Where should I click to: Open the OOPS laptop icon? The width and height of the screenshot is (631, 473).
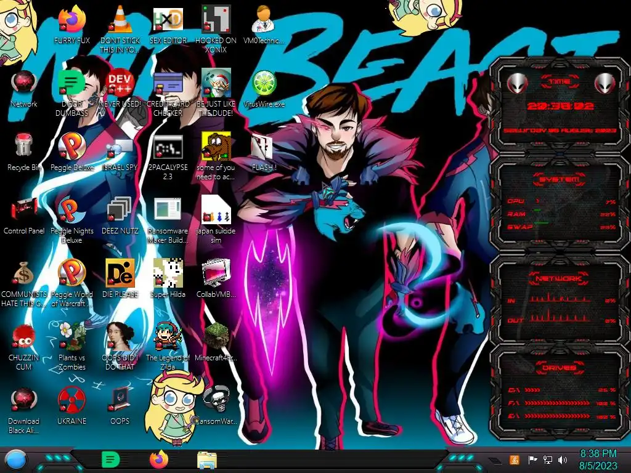coord(120,400)
